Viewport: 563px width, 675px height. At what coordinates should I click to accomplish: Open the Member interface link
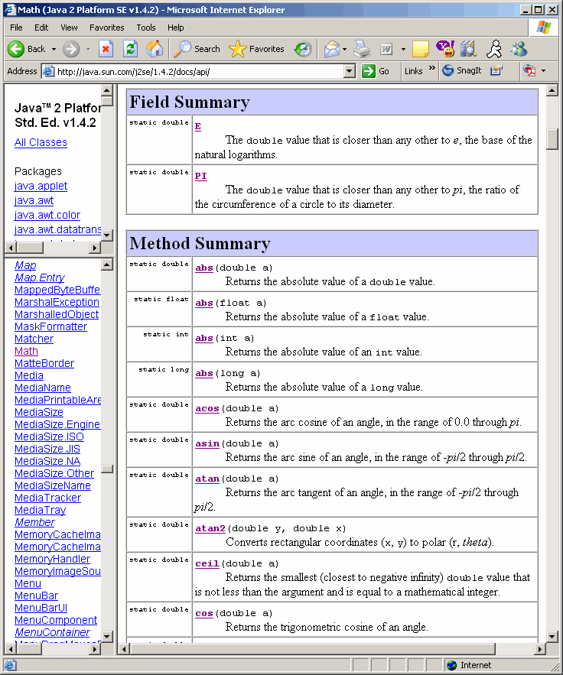(x=34, y=522)
